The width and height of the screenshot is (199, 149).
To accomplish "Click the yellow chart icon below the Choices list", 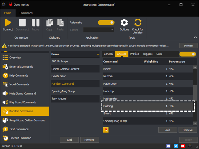I will (x=105, y=130).
